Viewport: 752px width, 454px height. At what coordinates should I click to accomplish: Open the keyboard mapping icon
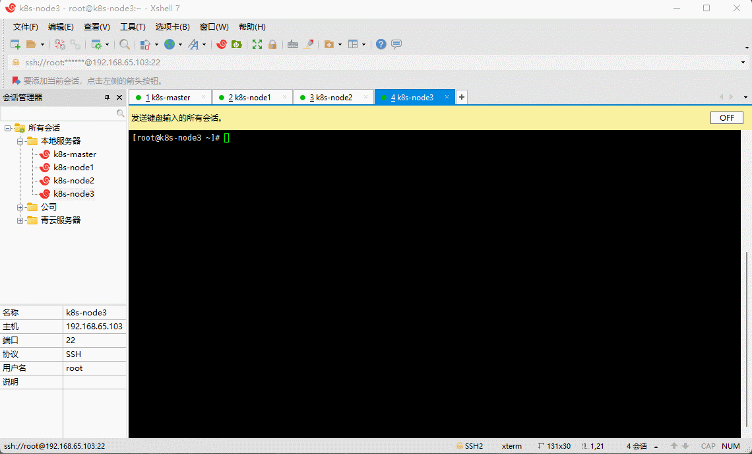coord(292,44)
